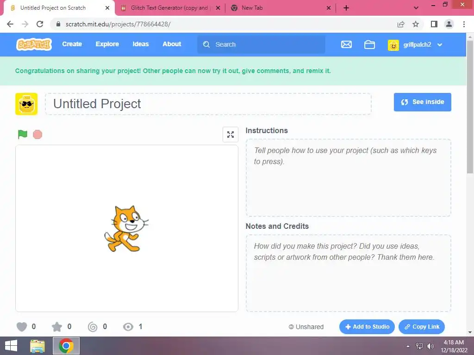Open the Create menu item
This screenshot has width=474, height=355.
click(x=72, y=44)
